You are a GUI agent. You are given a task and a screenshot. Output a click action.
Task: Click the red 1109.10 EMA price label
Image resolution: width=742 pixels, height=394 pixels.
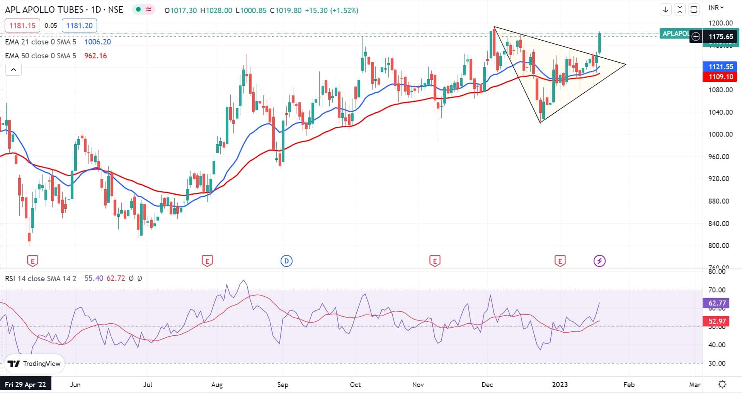coord(720,77)
